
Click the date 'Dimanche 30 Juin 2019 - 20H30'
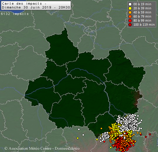tap(36, 7)
